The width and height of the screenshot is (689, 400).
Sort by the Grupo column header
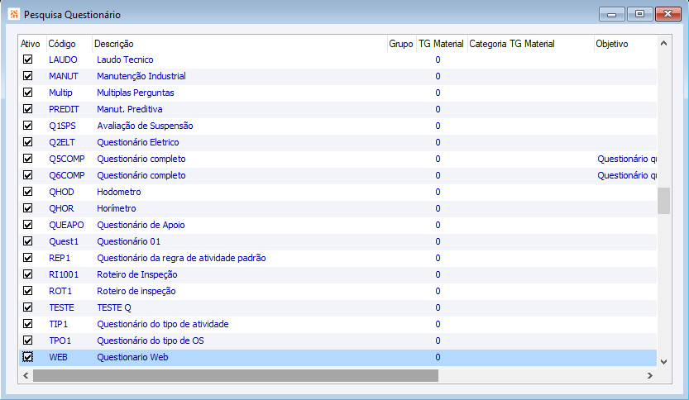401,44
